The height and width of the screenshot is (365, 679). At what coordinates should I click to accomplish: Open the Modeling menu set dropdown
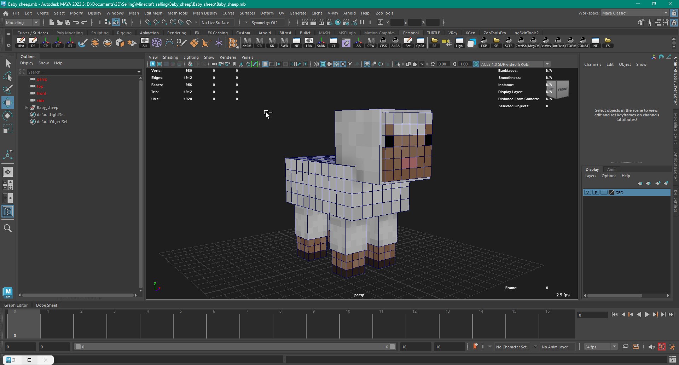pyautogui.click(x=22, y=23)
